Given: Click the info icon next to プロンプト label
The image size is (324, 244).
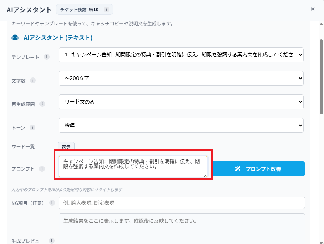Looking at the screenshot, I should click(42, 168).
